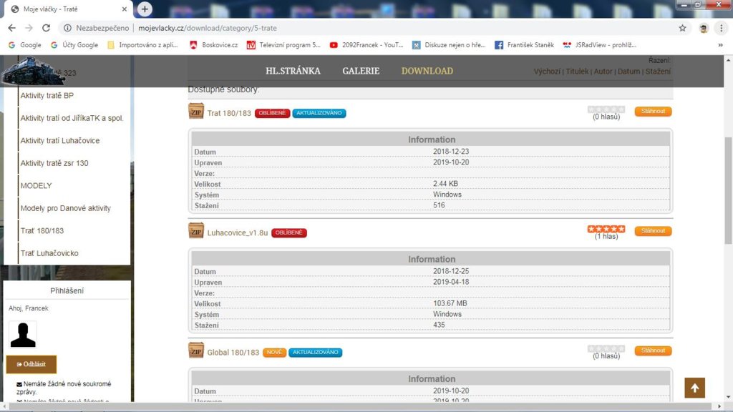Open the Boskovice.cz bookmark
733x412 pixels.
(x=213, y=45)
